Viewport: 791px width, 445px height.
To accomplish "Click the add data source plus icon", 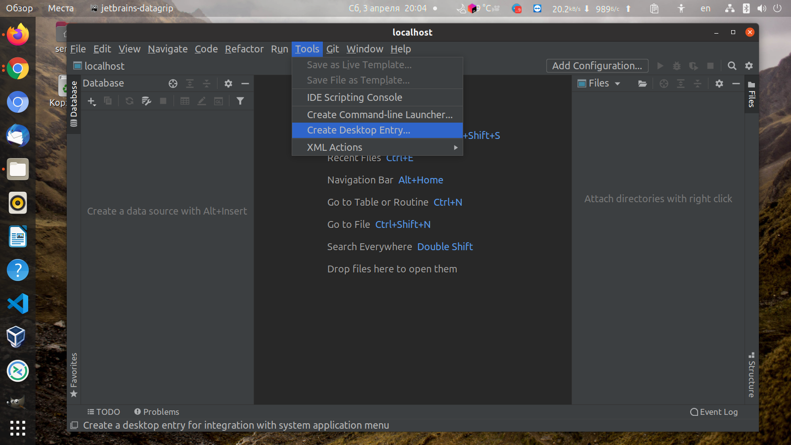I will coord(92,101).
